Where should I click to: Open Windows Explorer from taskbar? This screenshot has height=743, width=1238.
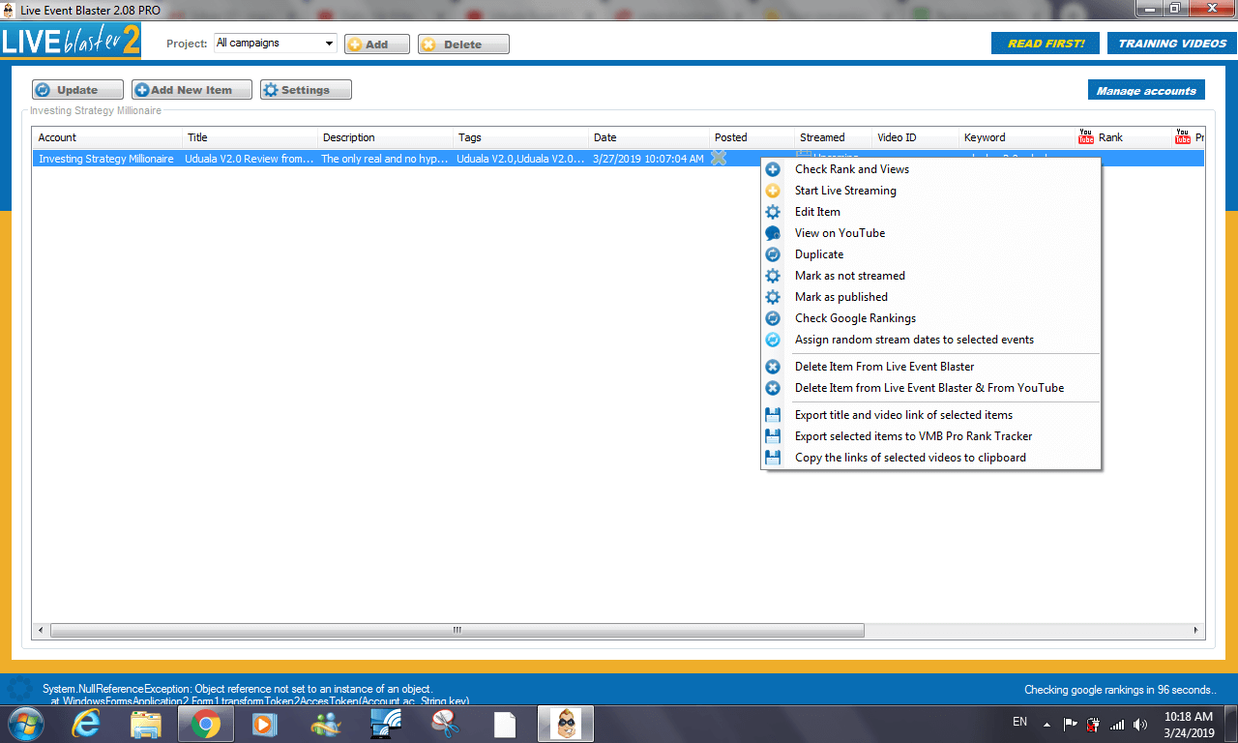tap(146, 724)
